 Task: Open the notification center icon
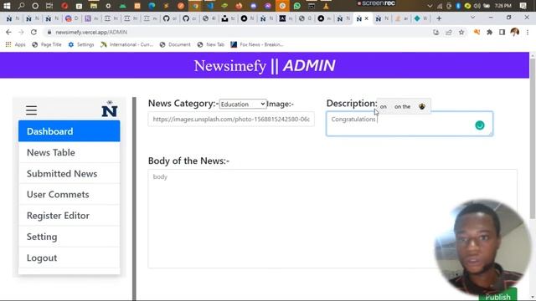point(523,6)
